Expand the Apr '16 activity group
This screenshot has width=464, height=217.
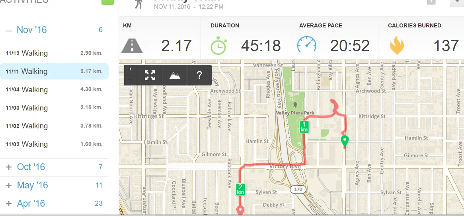coord(9,203)
